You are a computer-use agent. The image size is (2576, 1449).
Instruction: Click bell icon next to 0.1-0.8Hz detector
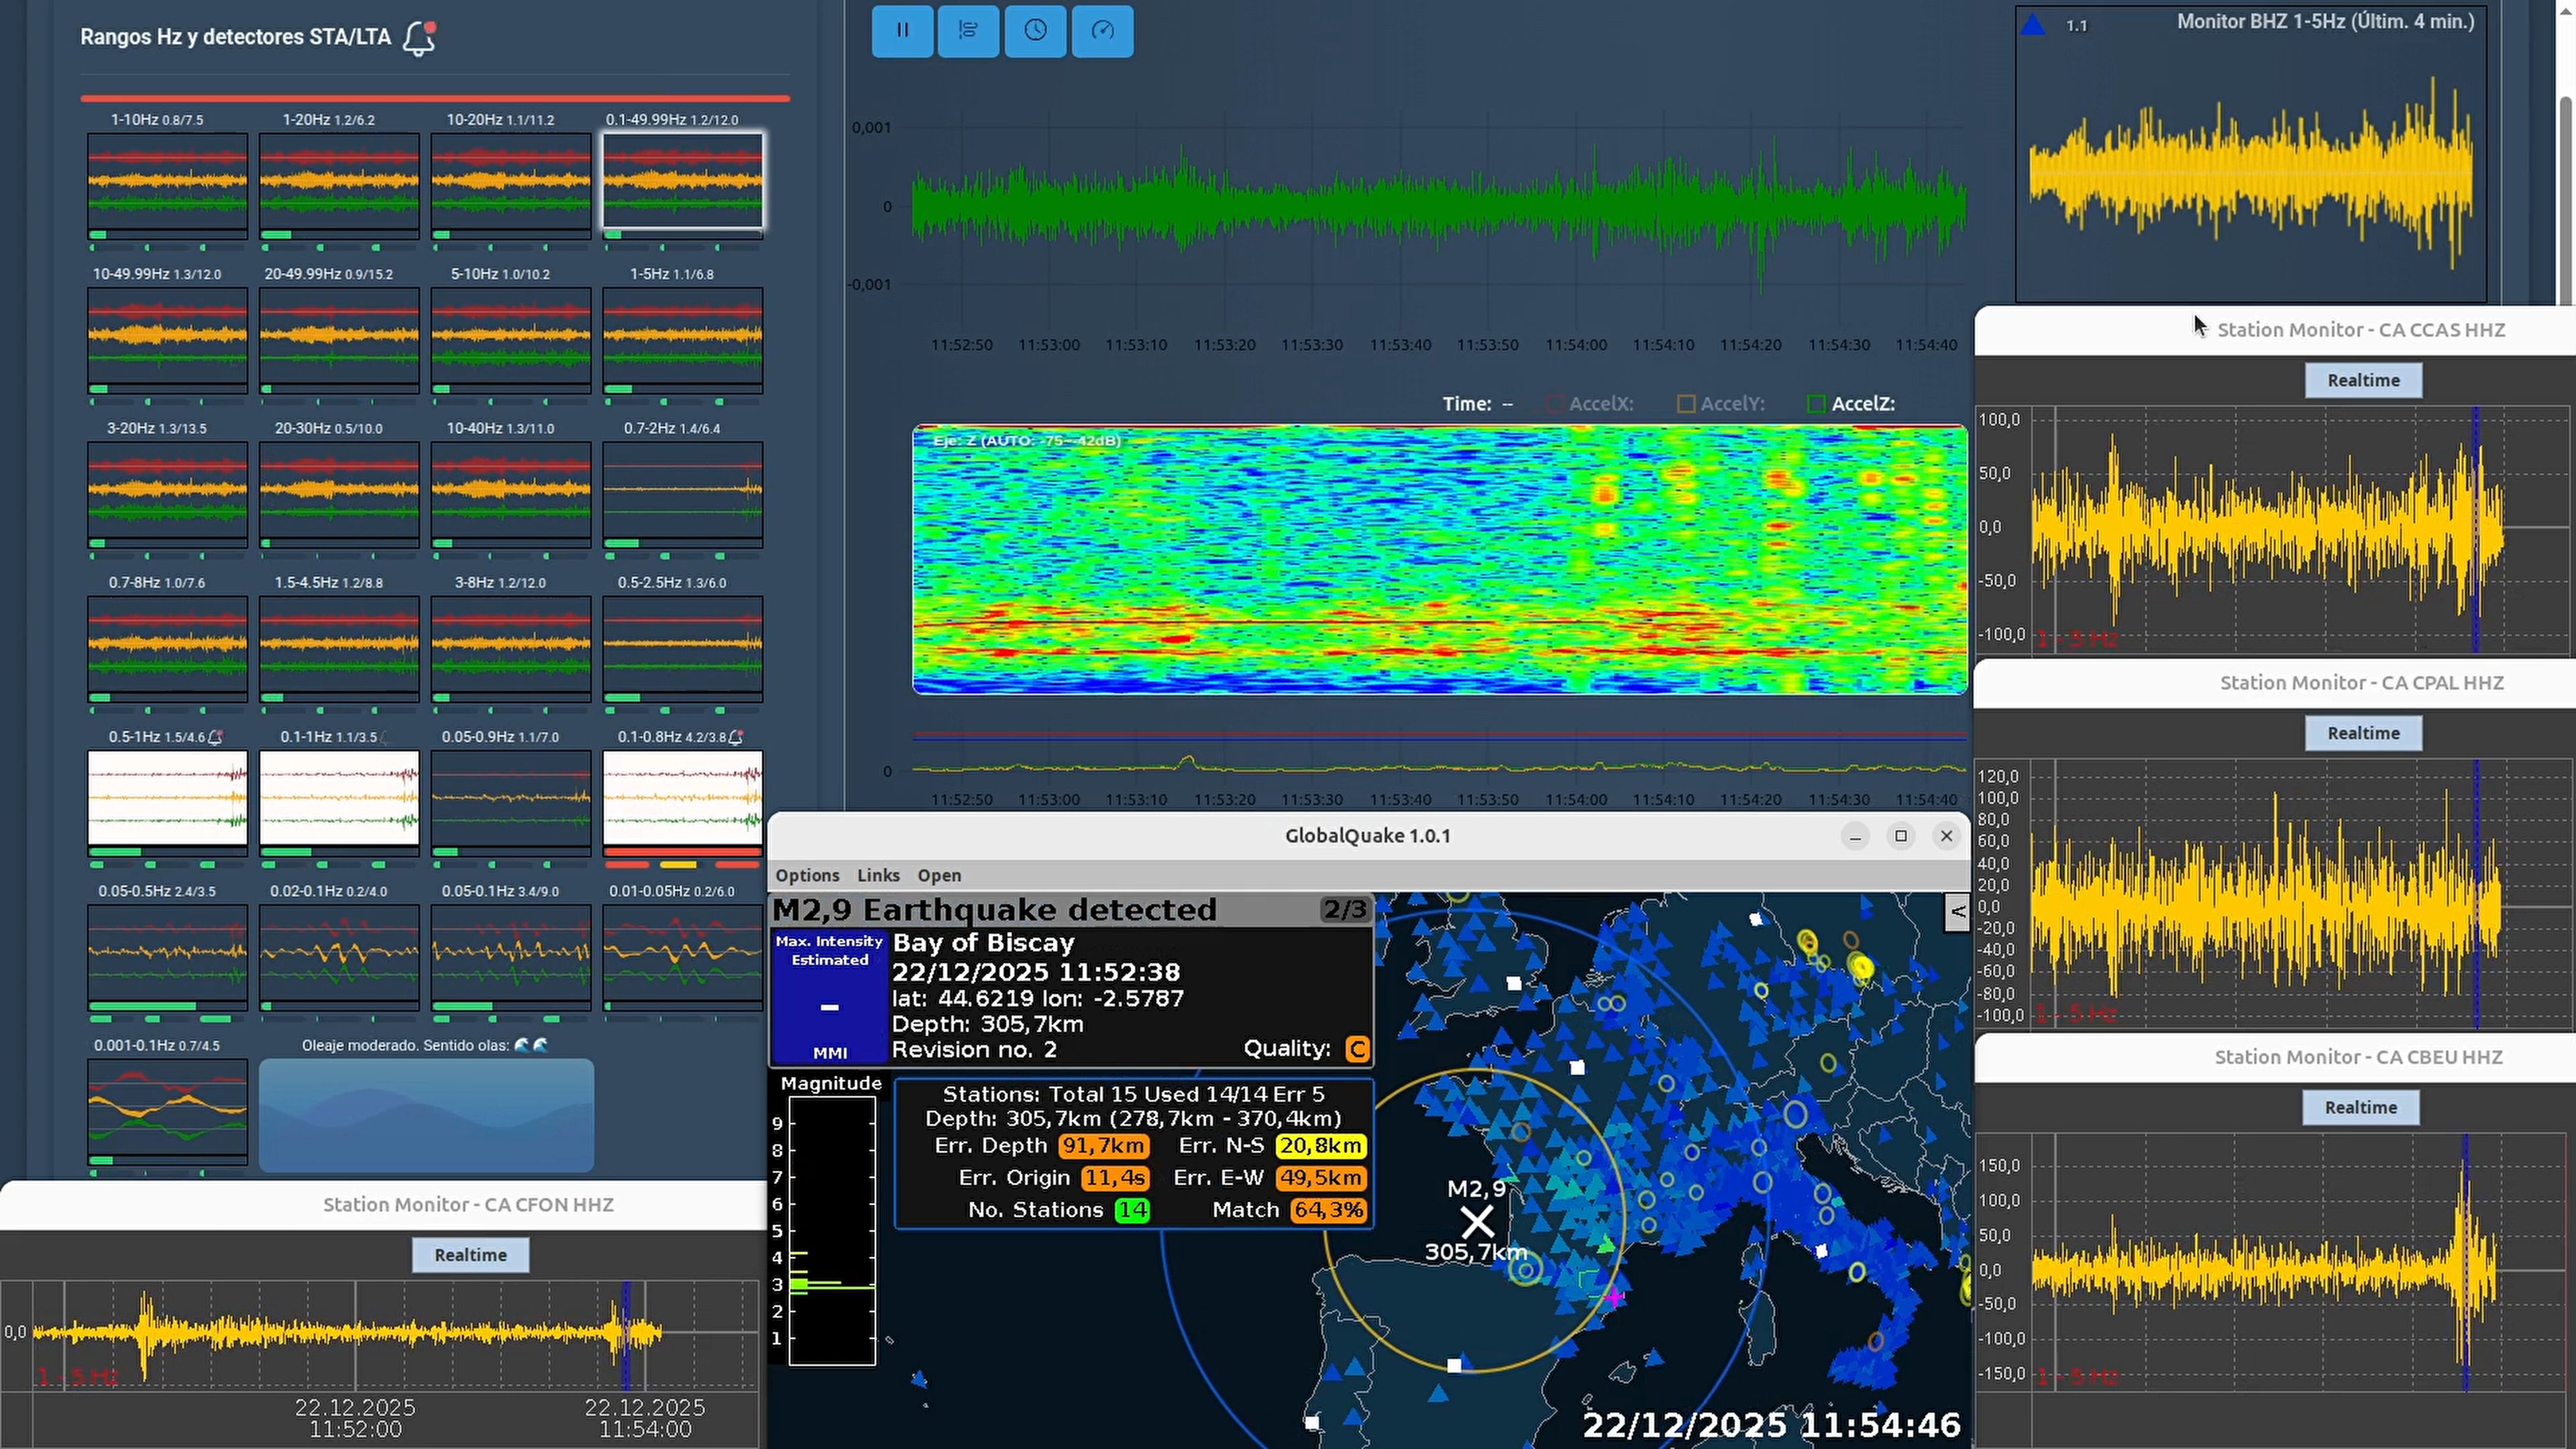[736, 737]
